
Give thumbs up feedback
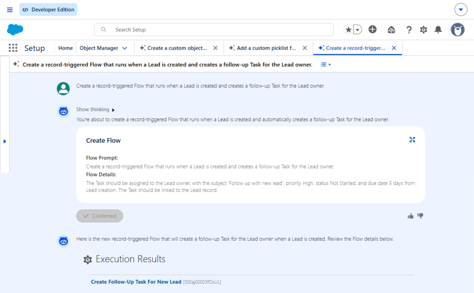(410, 216)
